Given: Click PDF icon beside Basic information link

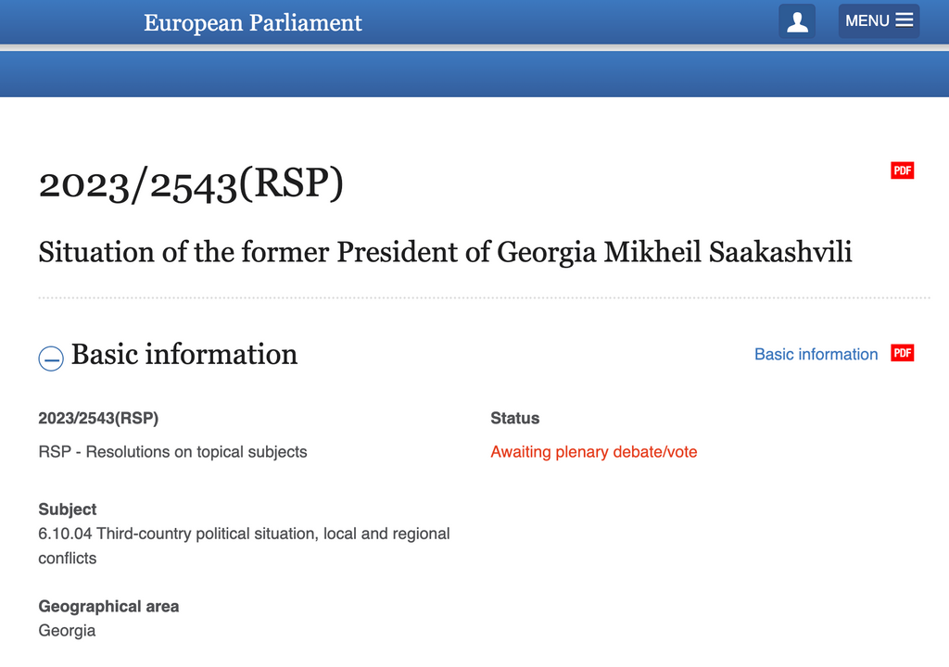Looking at the screenshot, I should [x=902, y=353].
